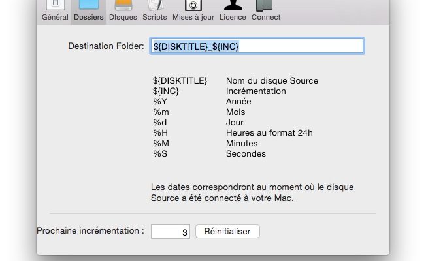
Task: Click the Réinitialiser button
Action: 227,232
